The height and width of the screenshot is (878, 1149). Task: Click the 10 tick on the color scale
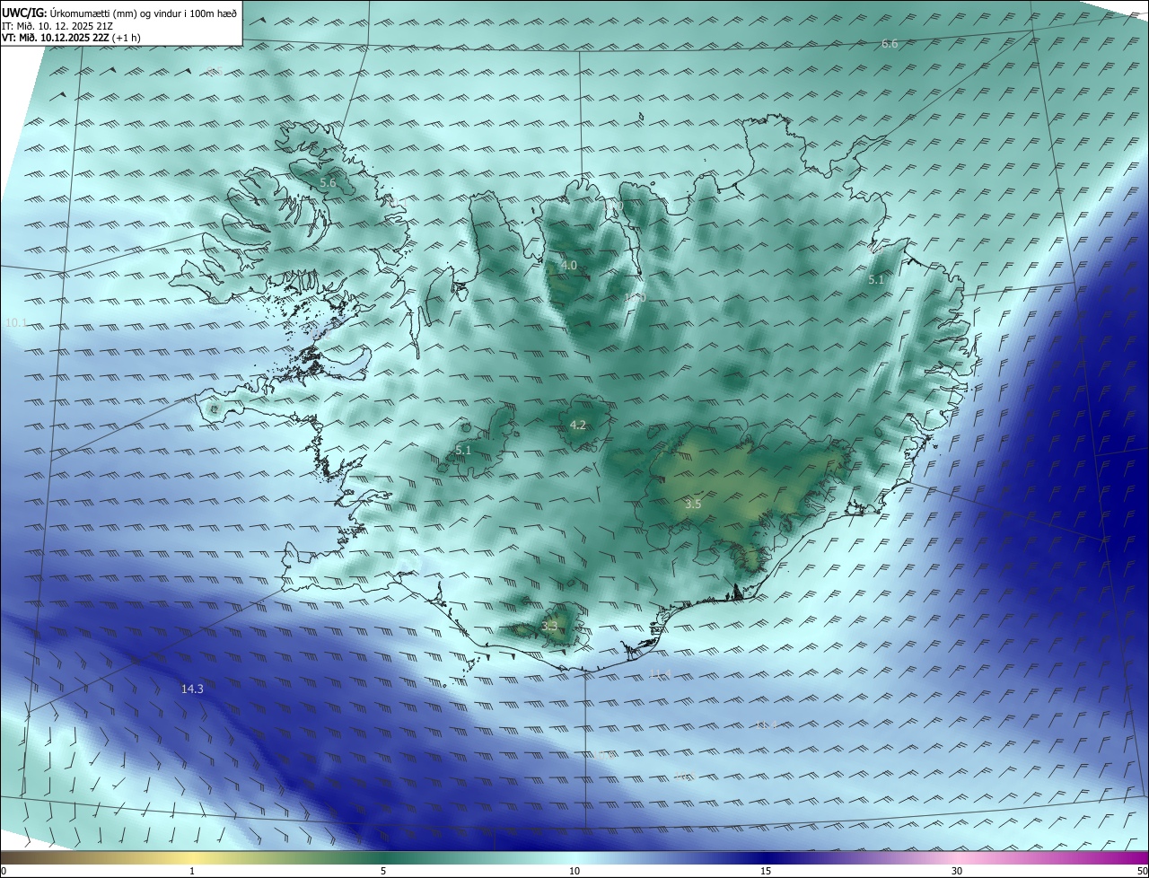pos(574,871)
